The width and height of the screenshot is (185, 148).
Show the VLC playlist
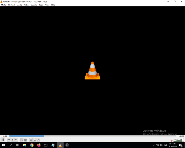point(31,140)
